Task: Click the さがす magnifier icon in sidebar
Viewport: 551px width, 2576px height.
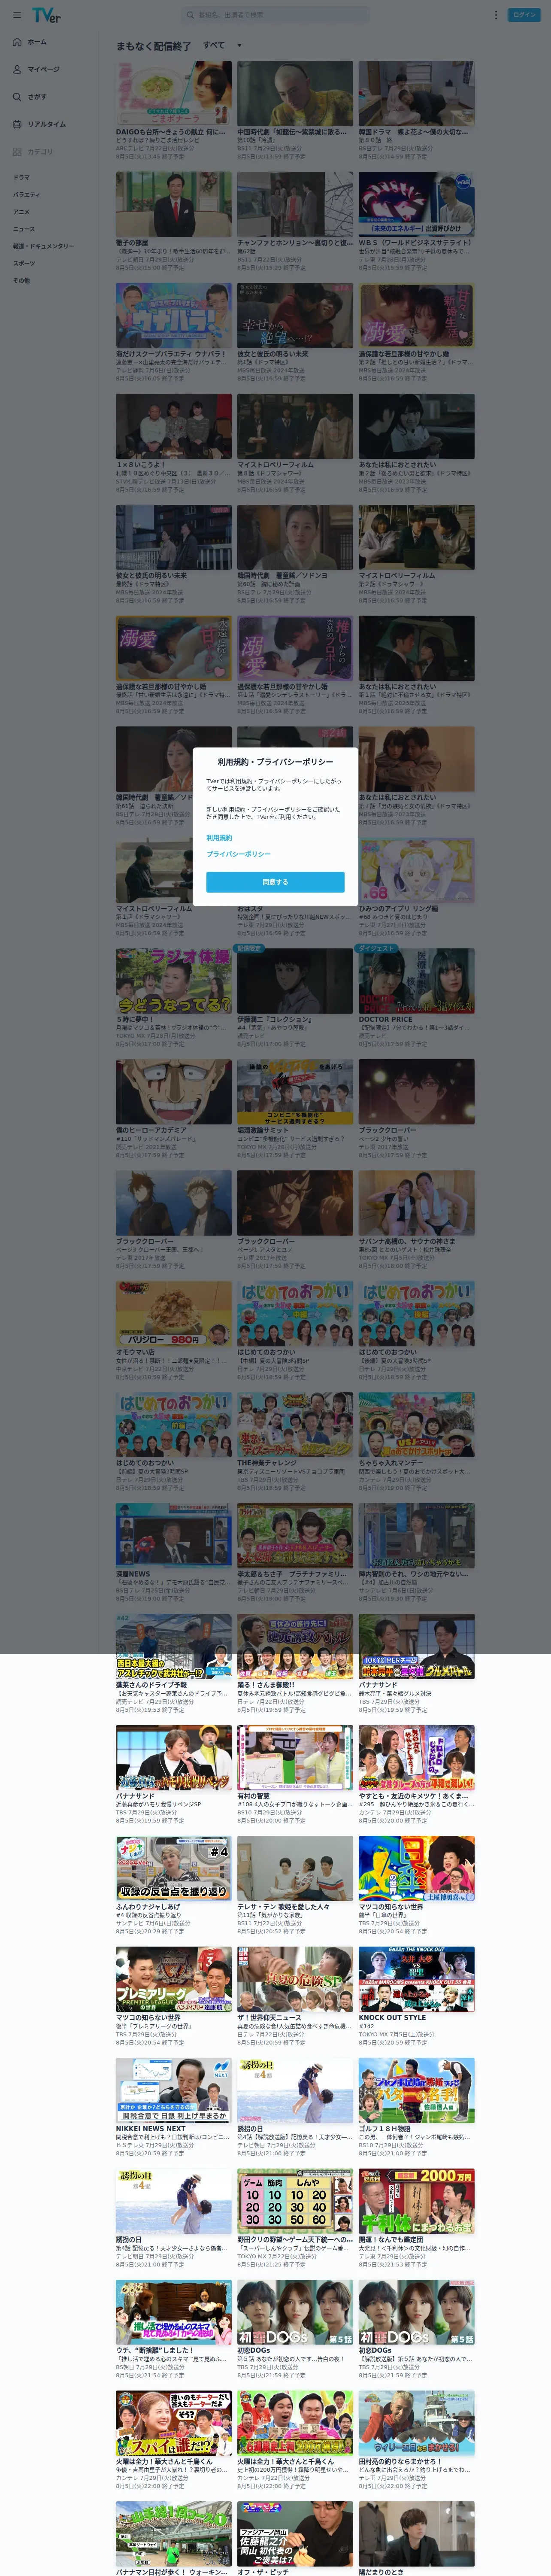Action: coord(17,97)
